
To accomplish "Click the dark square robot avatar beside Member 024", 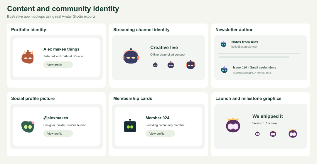I will click(x=130, y=125).
